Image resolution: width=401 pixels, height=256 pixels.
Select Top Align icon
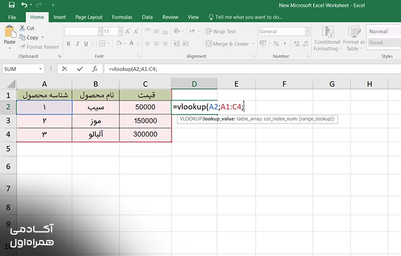pyautogui.click(x=147, y=31)
